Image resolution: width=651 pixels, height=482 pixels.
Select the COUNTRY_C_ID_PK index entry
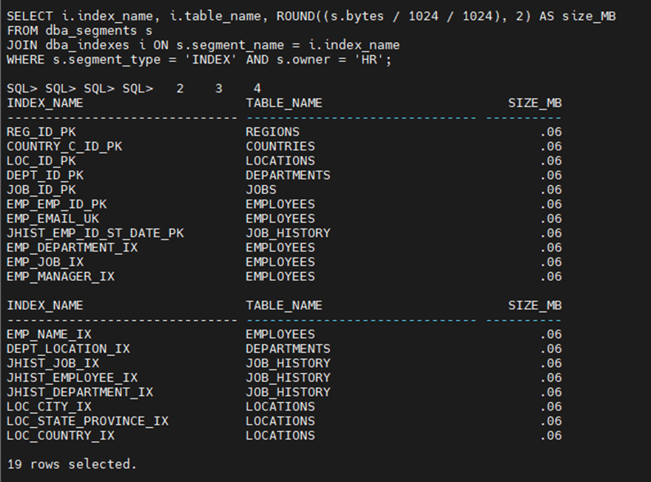(x=64, y=147)
